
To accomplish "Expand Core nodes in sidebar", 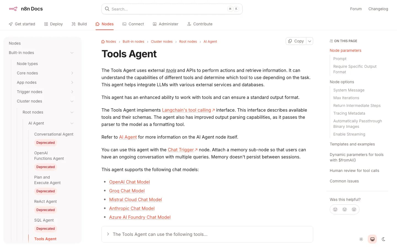I will (72, 73).
